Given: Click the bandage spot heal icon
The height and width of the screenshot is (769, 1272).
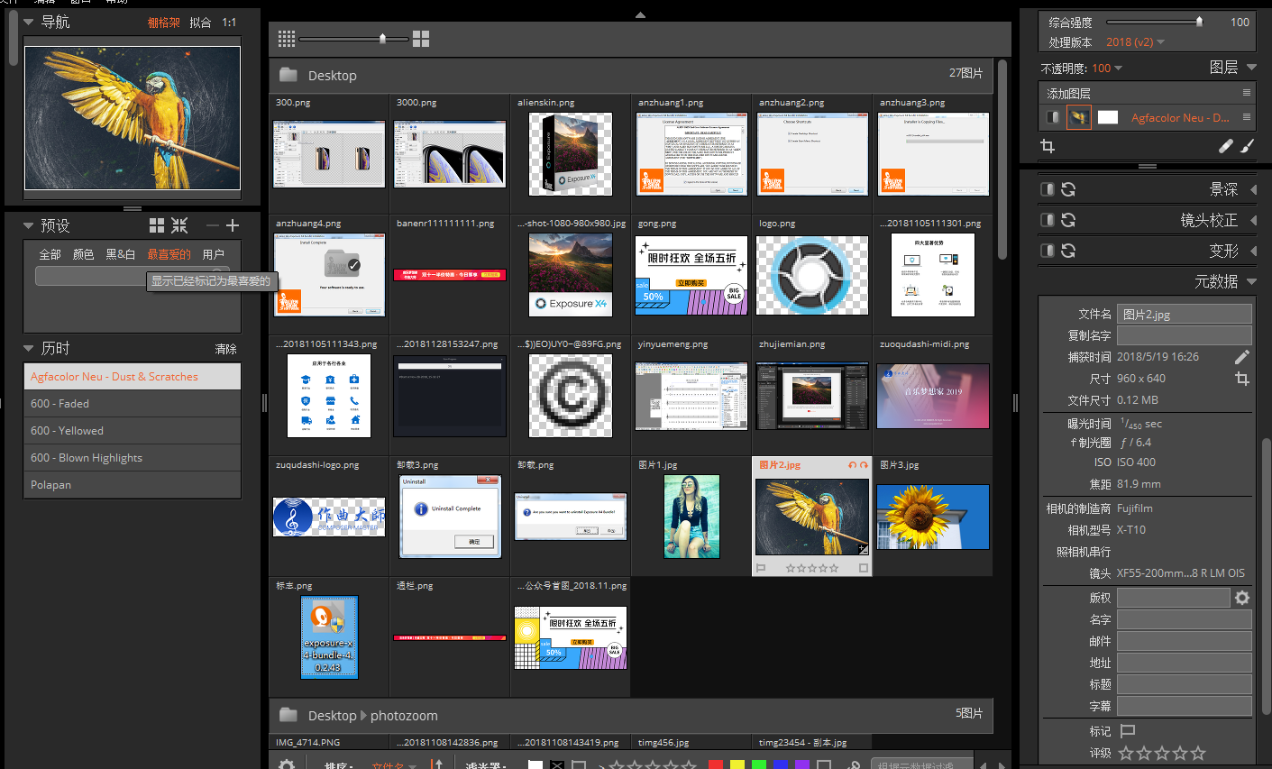Looking at the screenshot, I should coord(1225,146).
